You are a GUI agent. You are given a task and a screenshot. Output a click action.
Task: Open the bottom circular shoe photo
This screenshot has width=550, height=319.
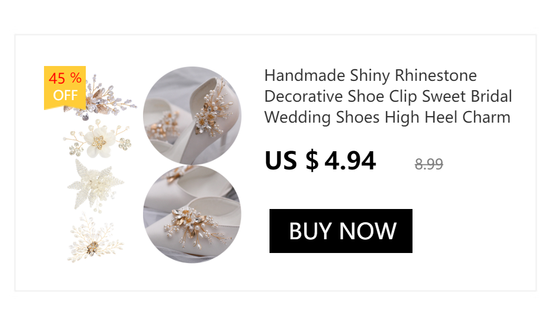[x=192, y=214]
